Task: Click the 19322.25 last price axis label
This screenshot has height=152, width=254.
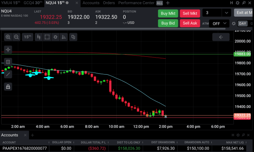Action: (x=242, y=115)
